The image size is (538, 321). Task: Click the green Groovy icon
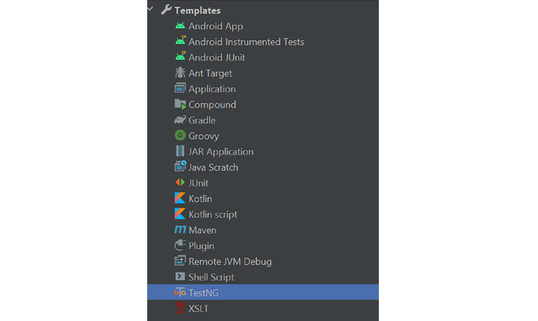point(179,136)
